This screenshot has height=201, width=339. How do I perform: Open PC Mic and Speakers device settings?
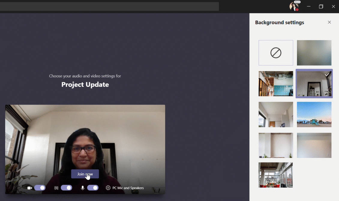click(x=125, y=188)
